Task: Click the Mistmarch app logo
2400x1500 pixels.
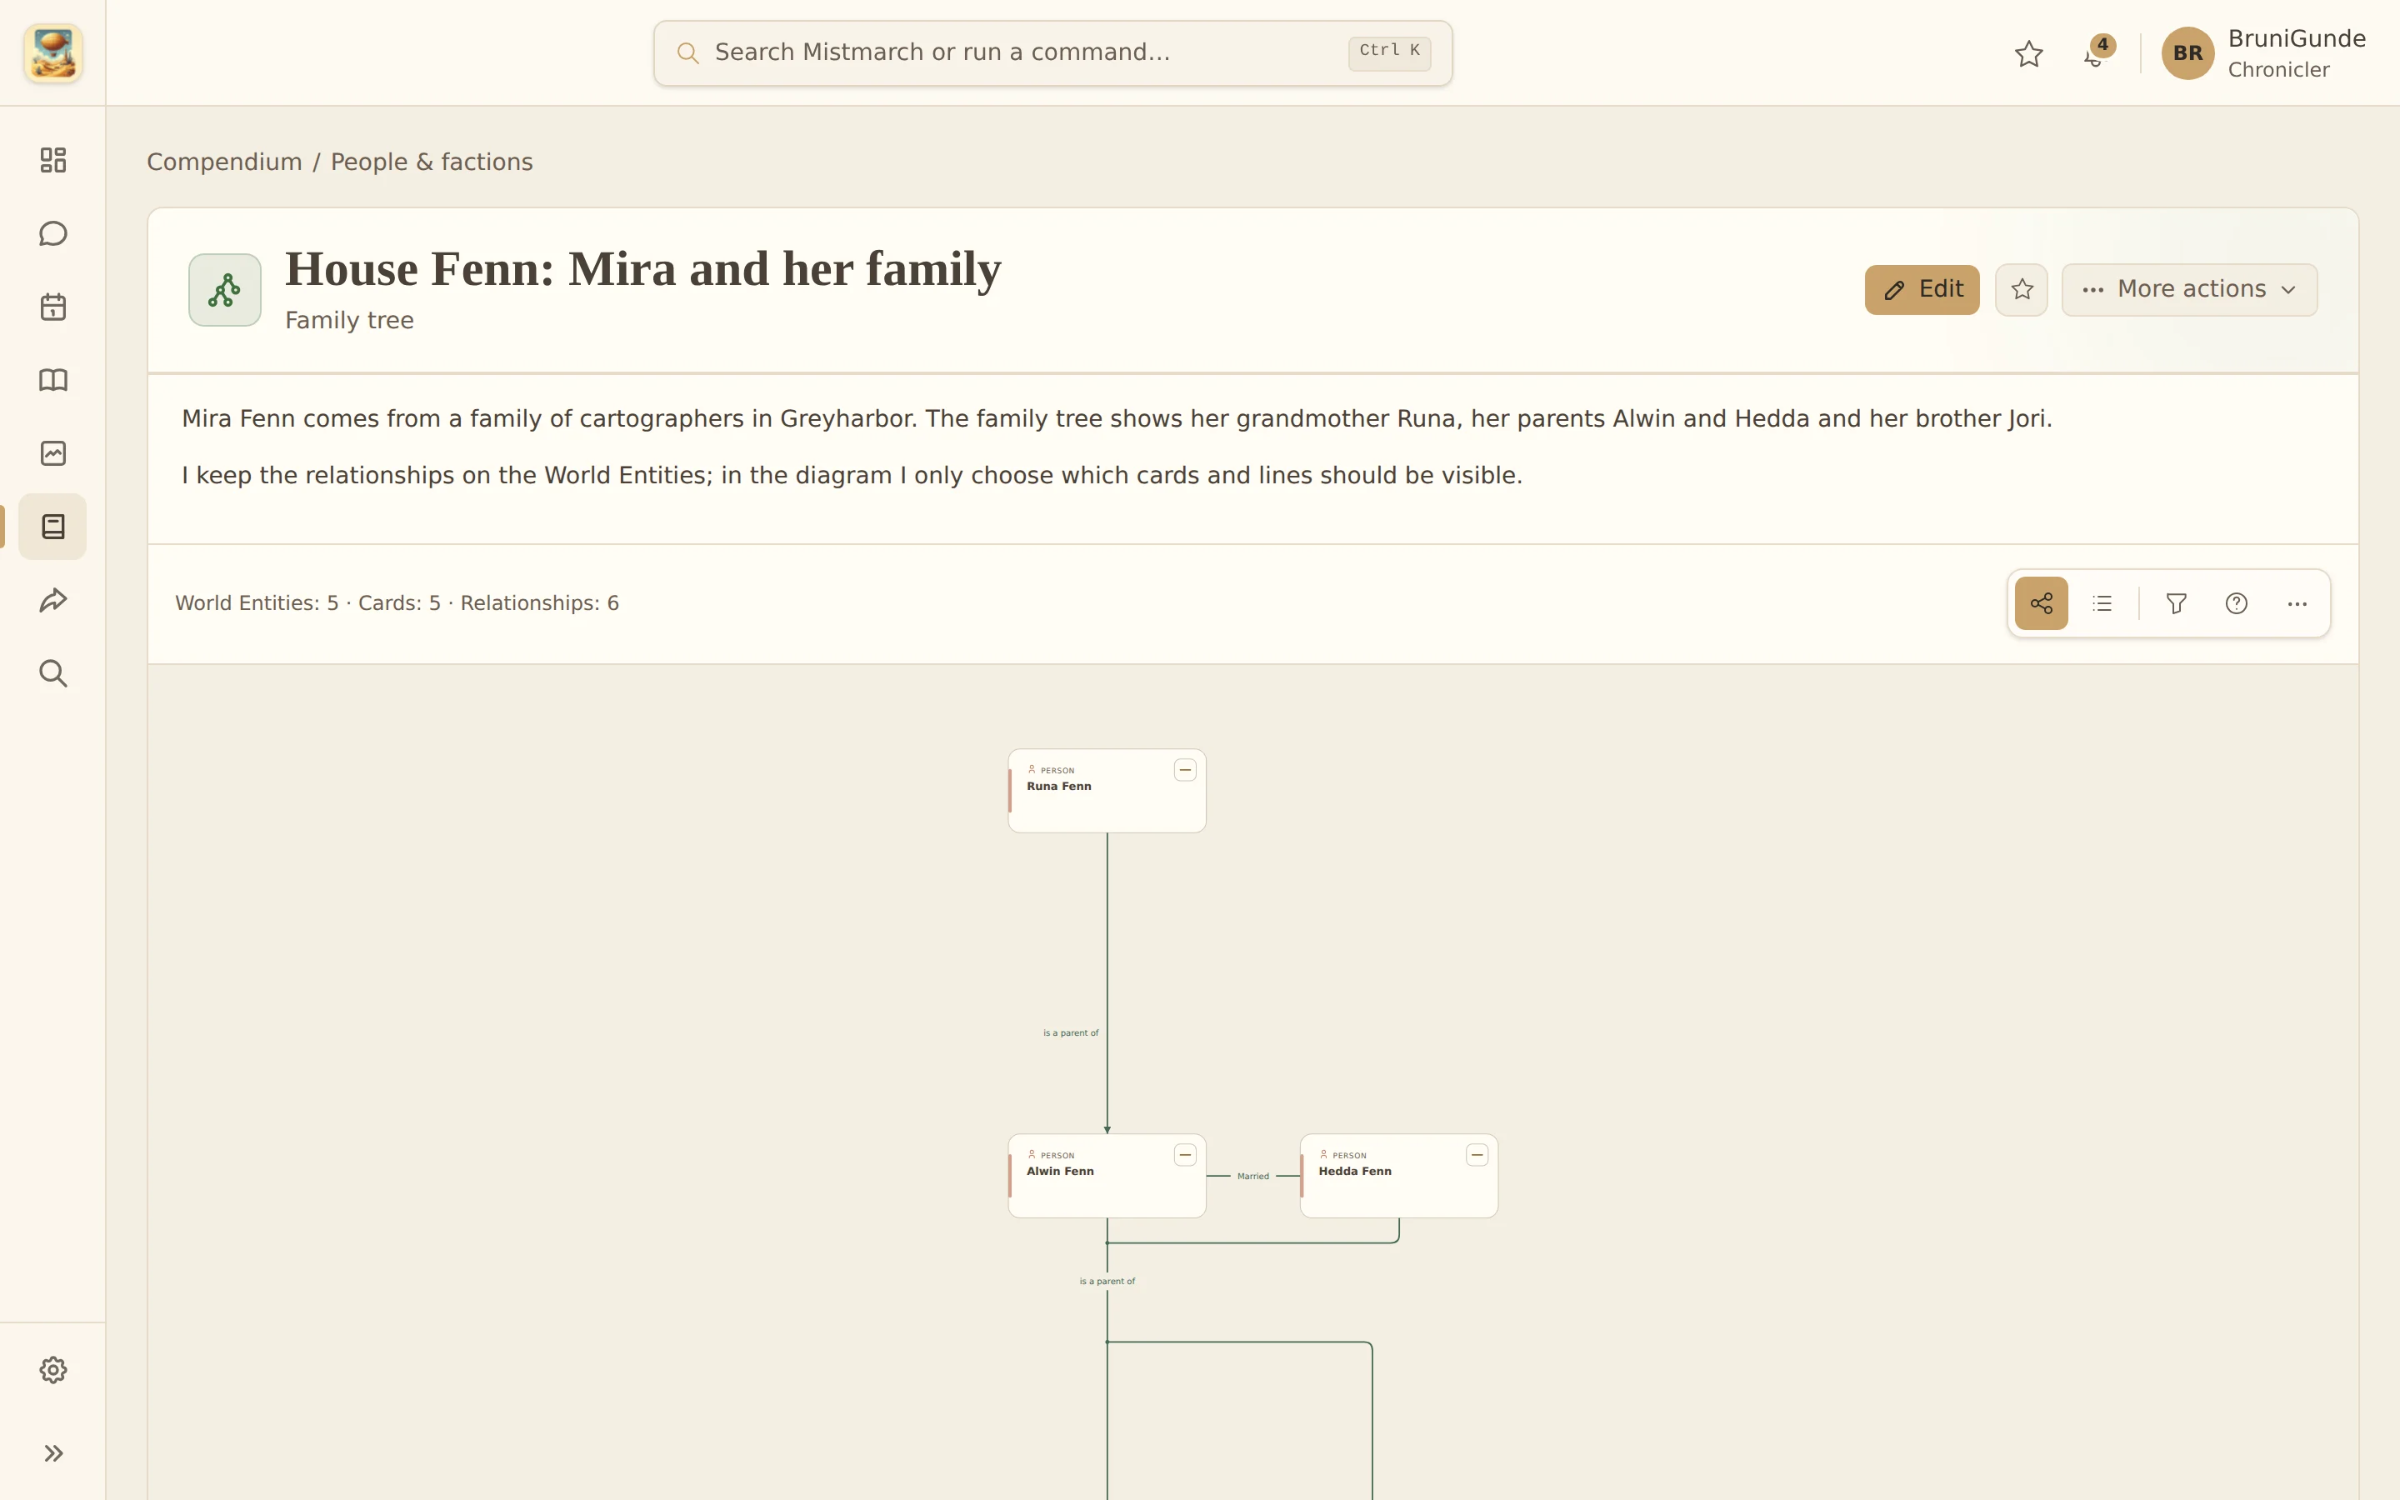Action: pos(52,52)
